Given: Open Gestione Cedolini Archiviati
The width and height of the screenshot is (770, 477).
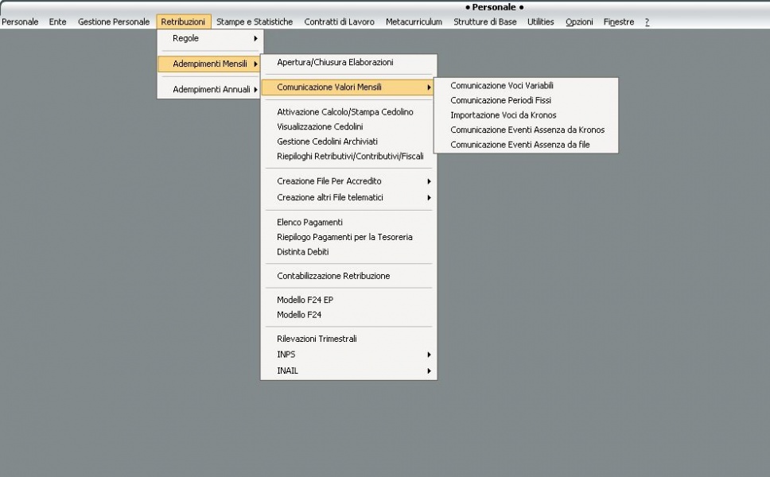Looking at the screenshot, I should point(327,142).
